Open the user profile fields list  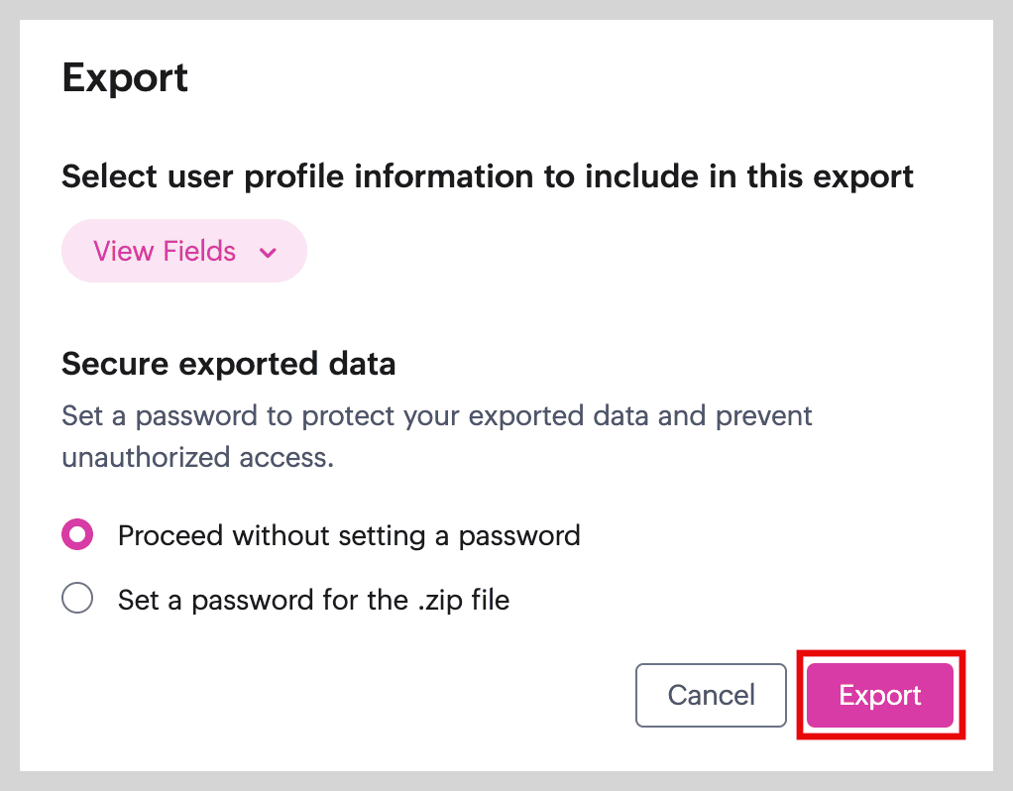pos(184,252)
